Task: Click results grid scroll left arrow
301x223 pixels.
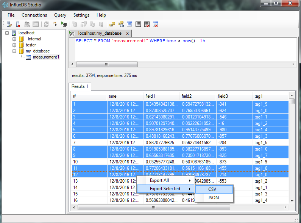Action: click(74, 207)
